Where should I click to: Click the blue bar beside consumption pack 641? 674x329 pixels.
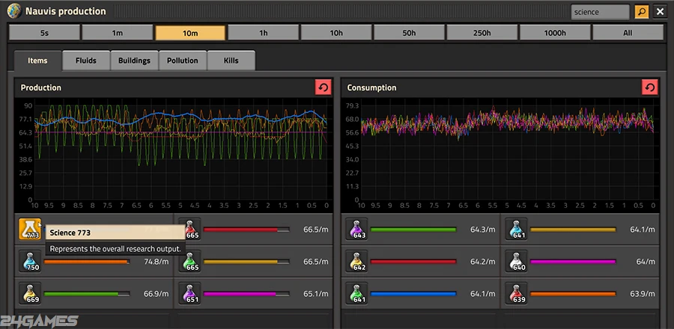coord(413,294)
